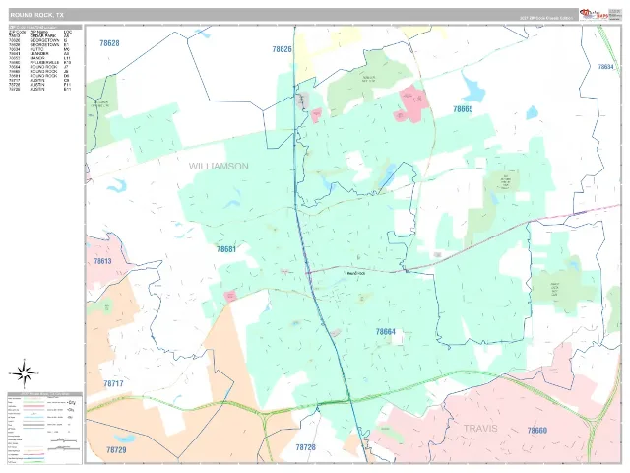This screenshot has width=630, height=473.
Task: Select ZIP code label 78613 on the map
Action: (x=102, y=261)
